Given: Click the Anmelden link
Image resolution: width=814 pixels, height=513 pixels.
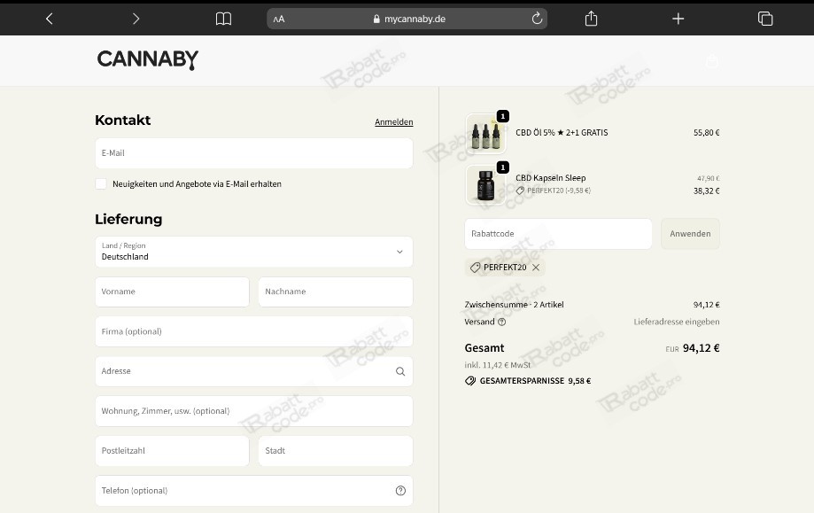Looking at the screenshot, I should 394,122.
